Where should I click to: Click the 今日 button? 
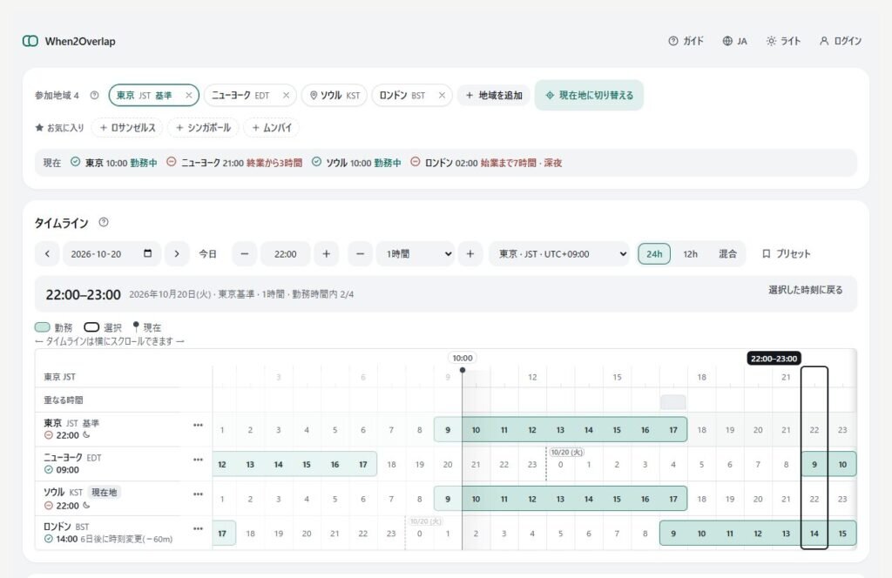tap(207, 254)
